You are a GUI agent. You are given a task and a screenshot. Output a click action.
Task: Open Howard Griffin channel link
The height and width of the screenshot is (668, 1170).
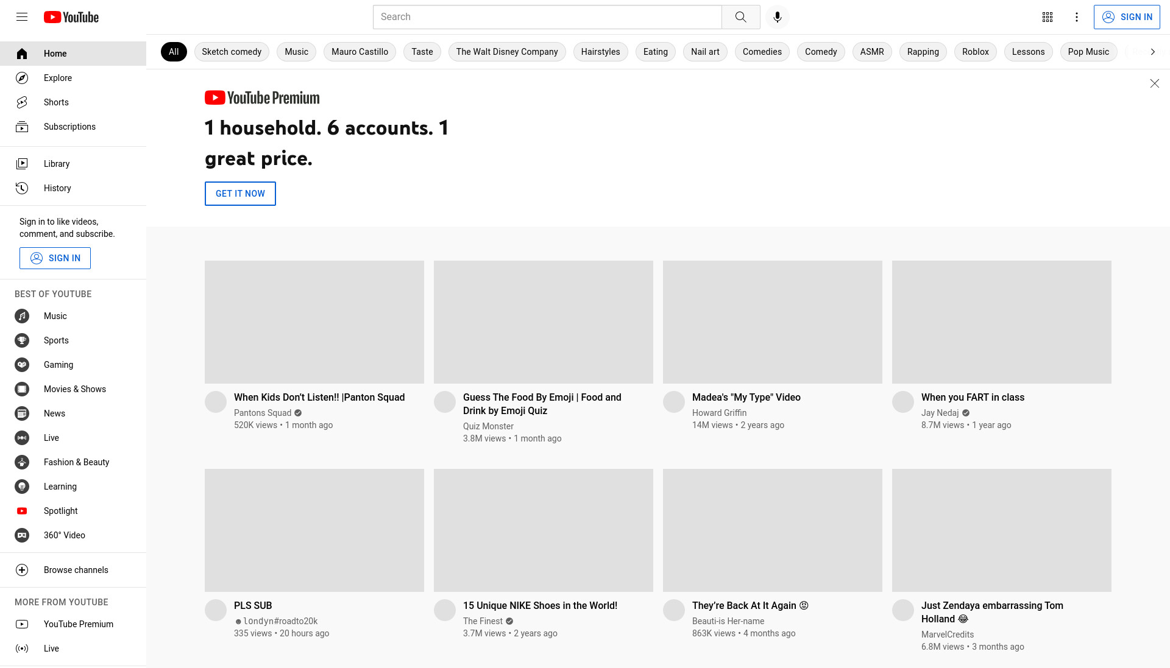tap(719, 413)
